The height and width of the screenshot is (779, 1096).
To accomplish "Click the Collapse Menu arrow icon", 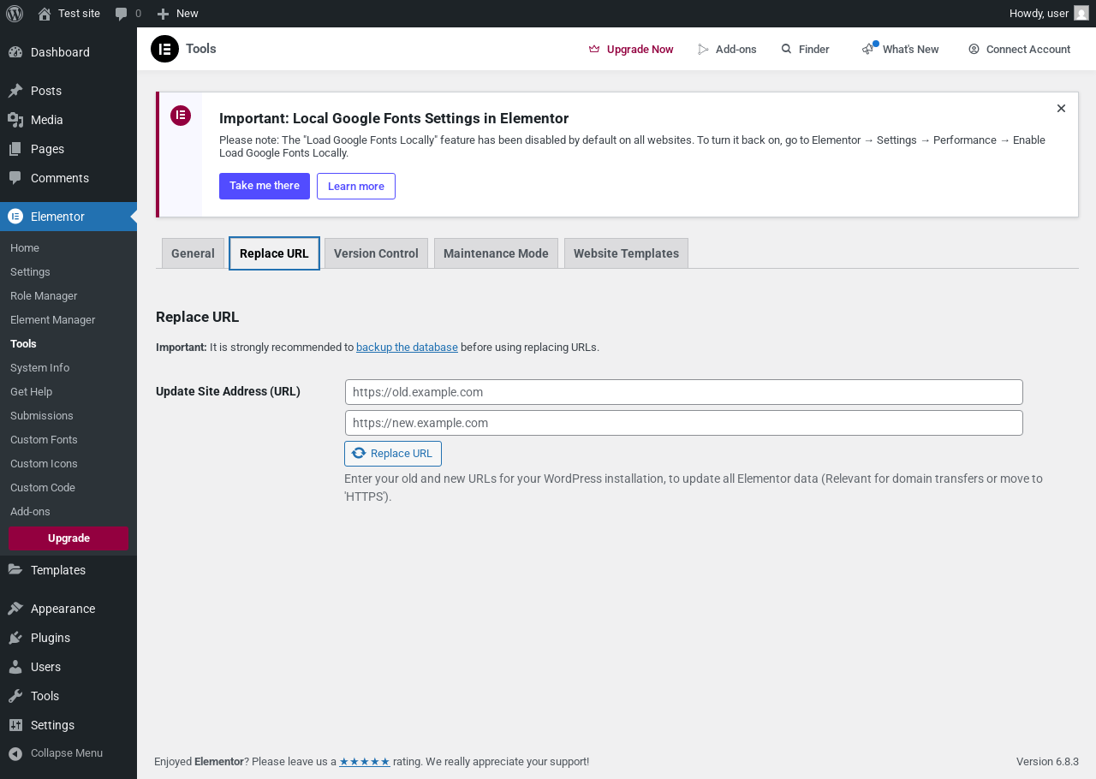I will [x=15, y=753].
